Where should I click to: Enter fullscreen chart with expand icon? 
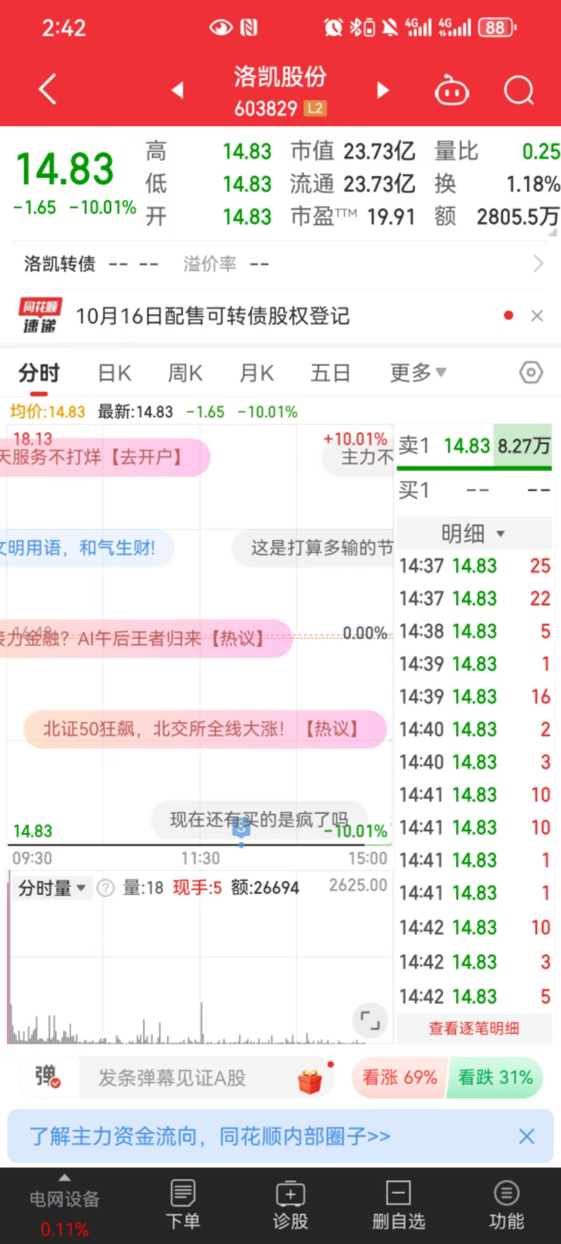370,1021
